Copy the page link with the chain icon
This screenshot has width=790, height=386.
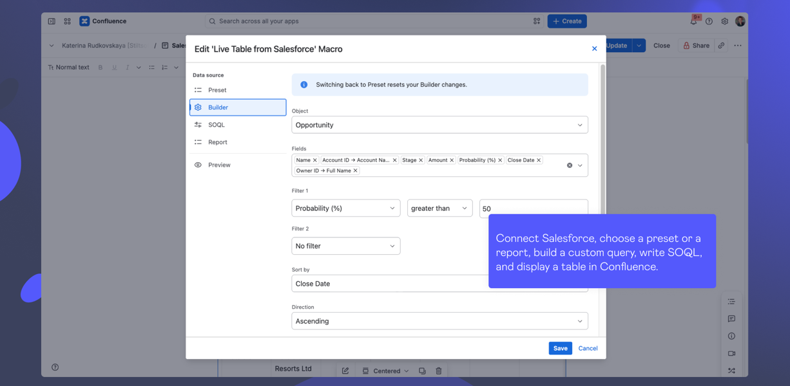click(x=721, y=46)
